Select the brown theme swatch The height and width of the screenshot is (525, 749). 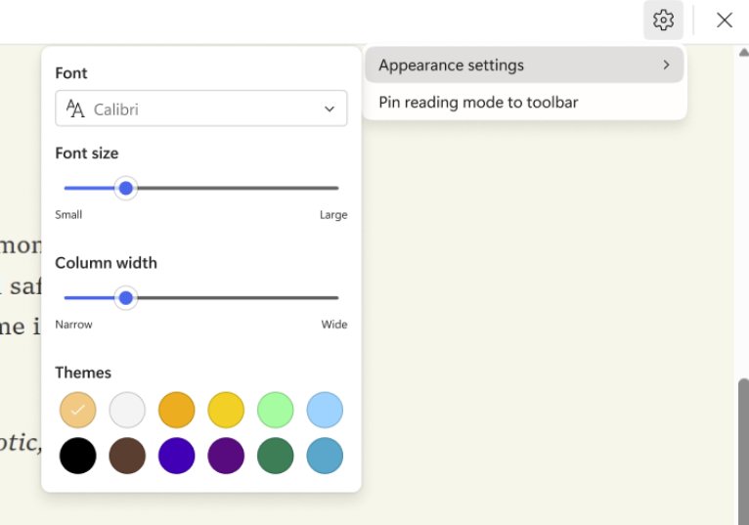[127, 456]
